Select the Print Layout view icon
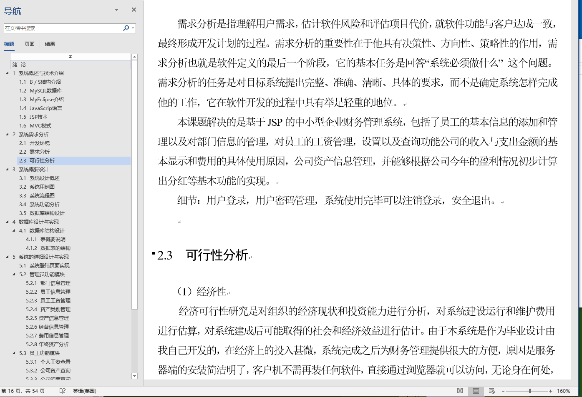The width and height of the screenshot is (582, 397). click(x=476, y=391)
